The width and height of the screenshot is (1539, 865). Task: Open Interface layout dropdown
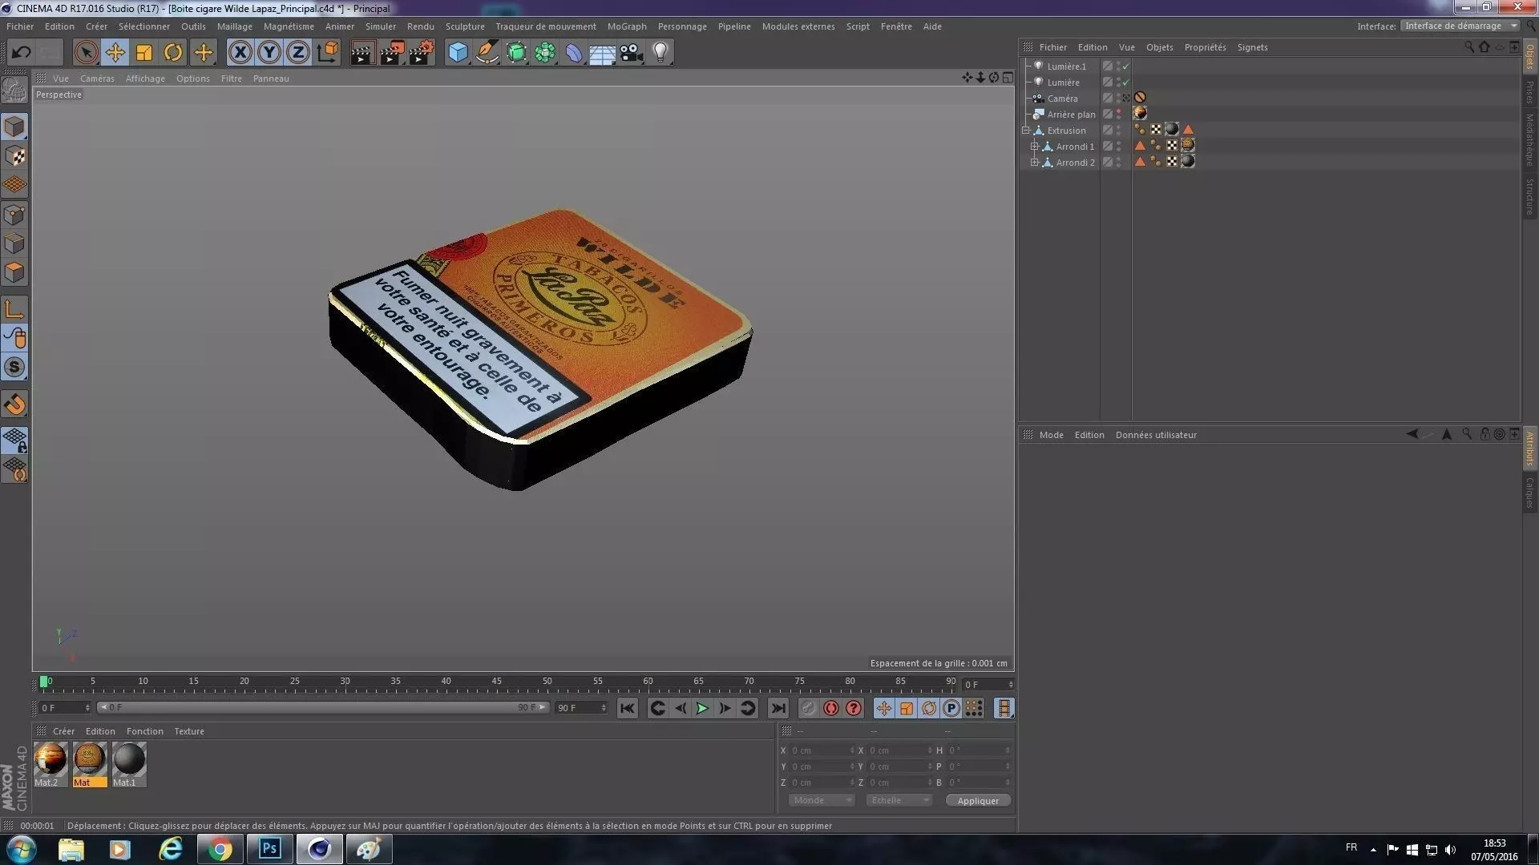(1460, 26)
